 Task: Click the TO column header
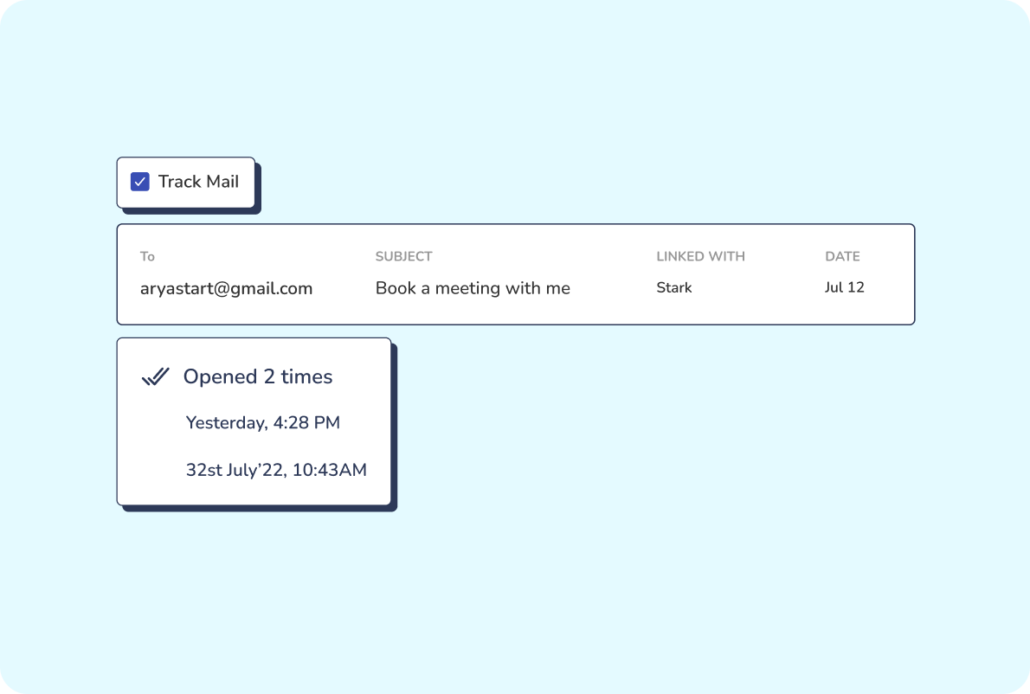[x=147, y=256]
